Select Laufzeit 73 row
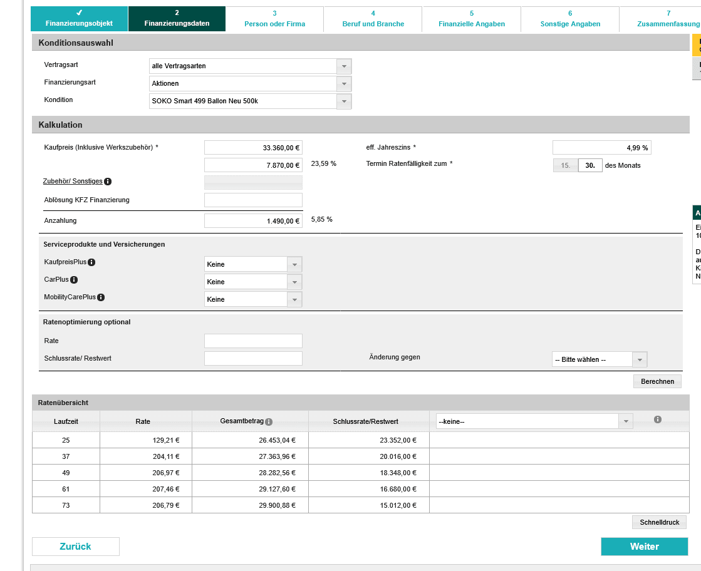 coord(360,505)
